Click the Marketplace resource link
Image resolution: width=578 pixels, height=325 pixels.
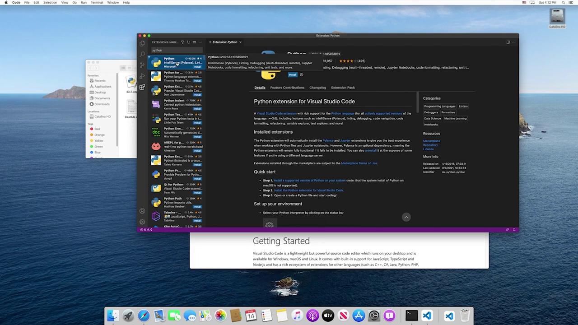pyautogui.click(x=431, y=141)
